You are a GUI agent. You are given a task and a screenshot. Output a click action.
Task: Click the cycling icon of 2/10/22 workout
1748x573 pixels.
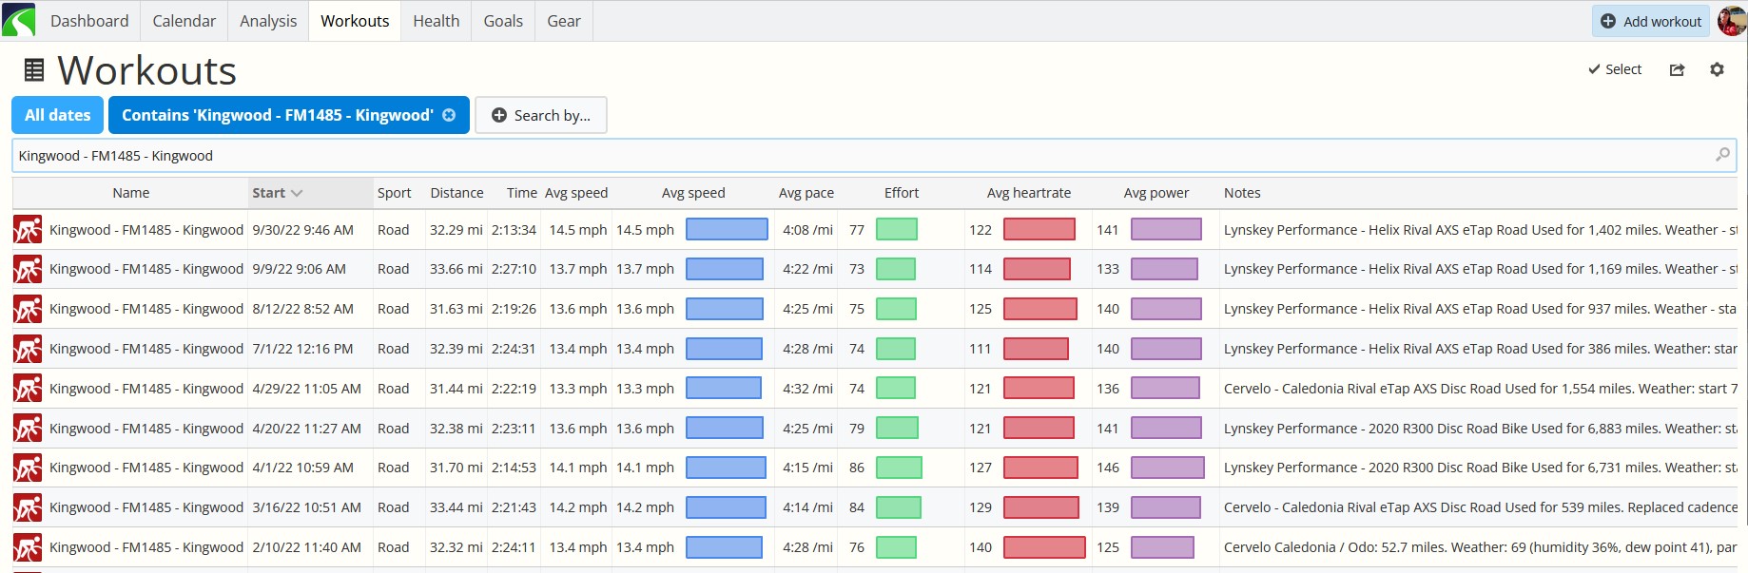coord(28,547)
